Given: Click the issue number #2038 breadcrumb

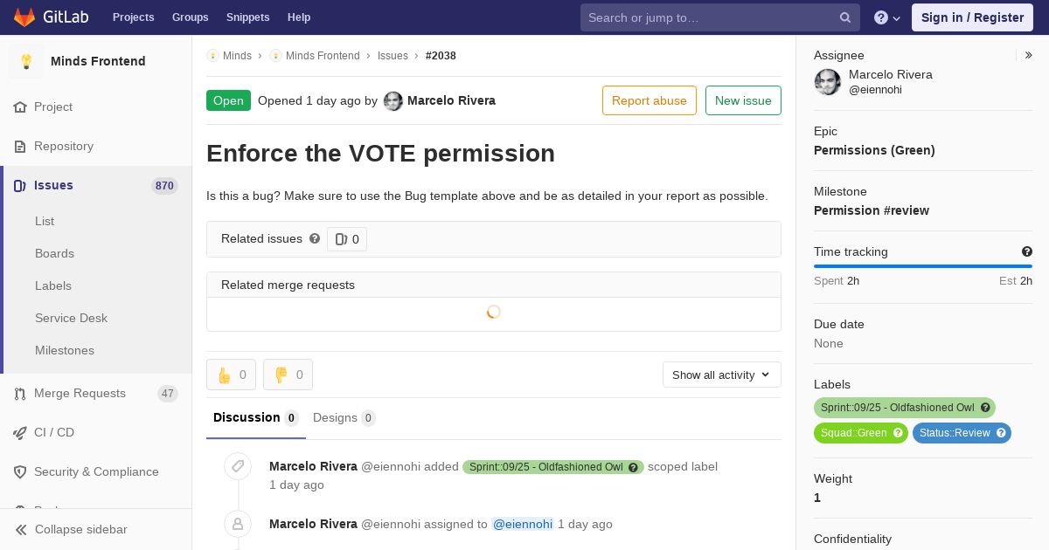Looking at the screenshot, I should point(441,56).
